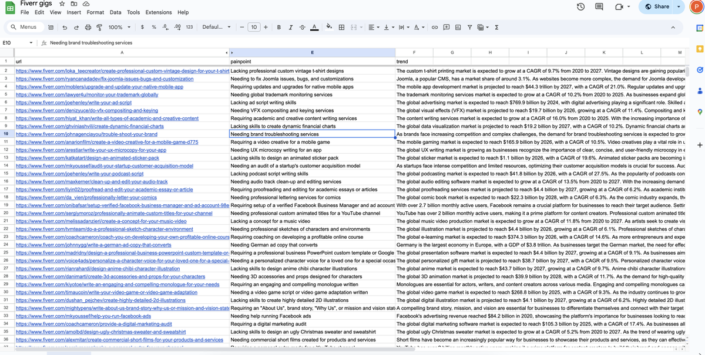Click the Share button

click(x=657, y=6)
